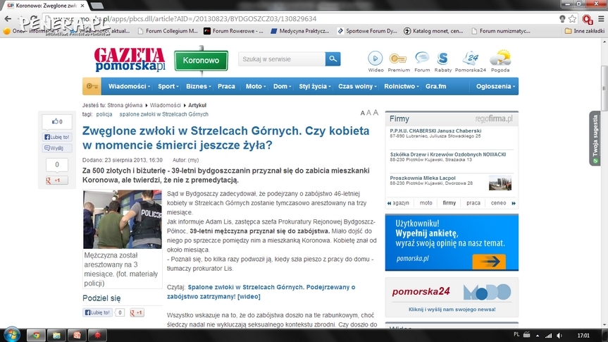Open Katalog monet bookmark

(x=433, y=31)
